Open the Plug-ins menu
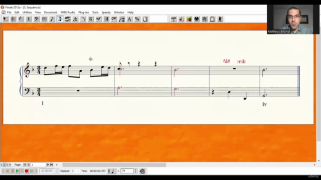Image resolution: width=321 pixels, height=180 pixels. coord(84,12)
